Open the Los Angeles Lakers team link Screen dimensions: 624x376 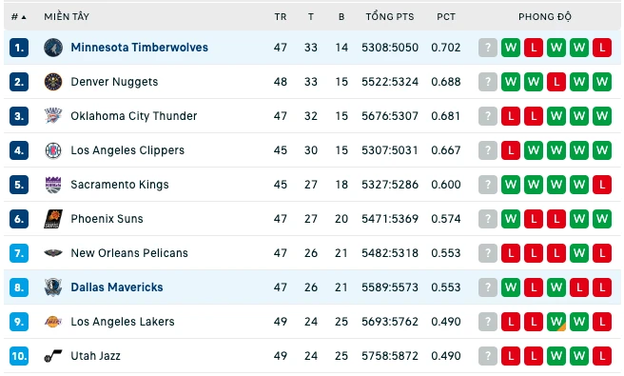(x=123, y=322)
